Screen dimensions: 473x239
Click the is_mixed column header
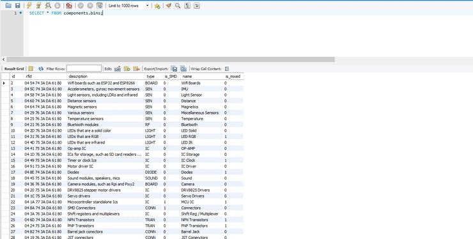pos(233,76)
